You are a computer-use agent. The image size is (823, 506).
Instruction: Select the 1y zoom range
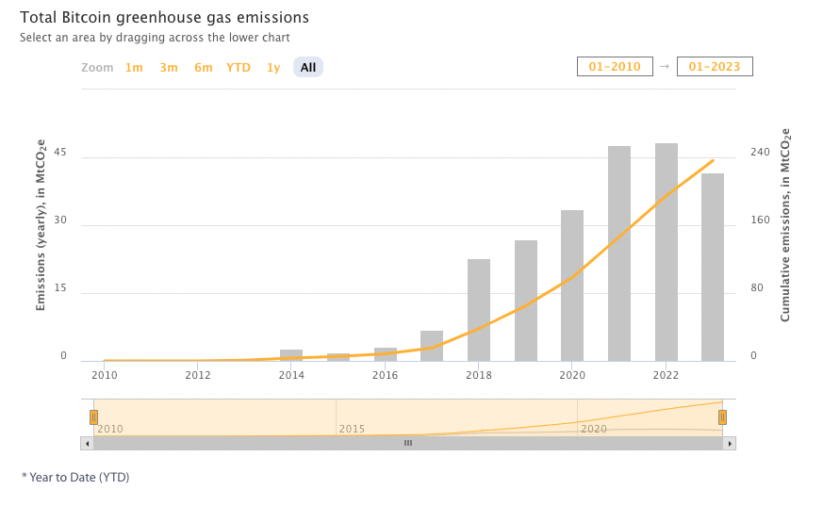click(x=273, y=68)
